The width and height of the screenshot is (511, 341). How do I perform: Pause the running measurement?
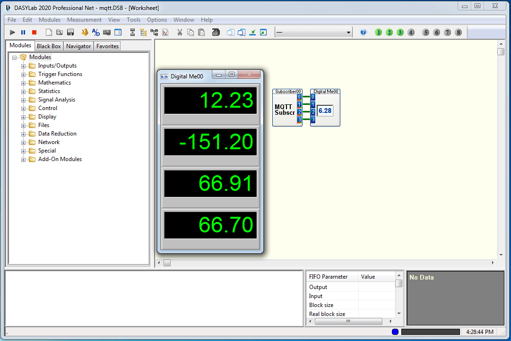(x=23, y=33)
